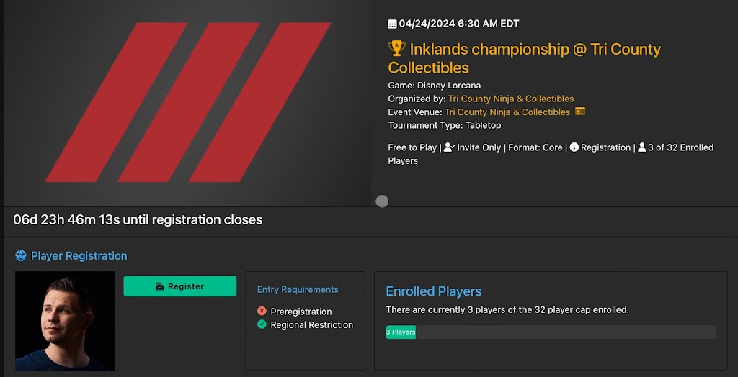
Task: Click the Enrolled Players heading
Action: [x=434, y=291]
